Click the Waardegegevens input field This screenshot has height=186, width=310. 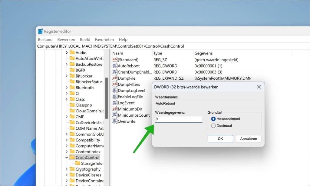[x=179, y=119]
